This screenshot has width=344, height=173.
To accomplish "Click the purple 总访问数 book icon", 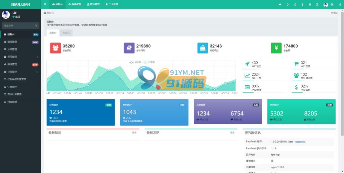I will pyautogui.click(x=129, y=48).
